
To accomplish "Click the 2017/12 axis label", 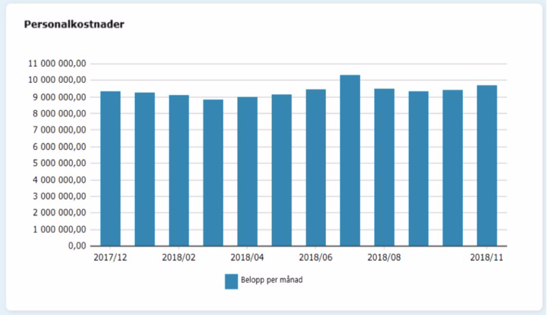I will (x=110, y=257).
